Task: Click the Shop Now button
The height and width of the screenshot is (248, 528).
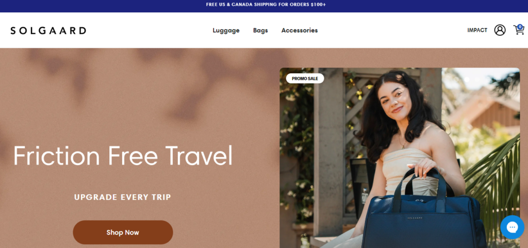Action: pos(123,232)
